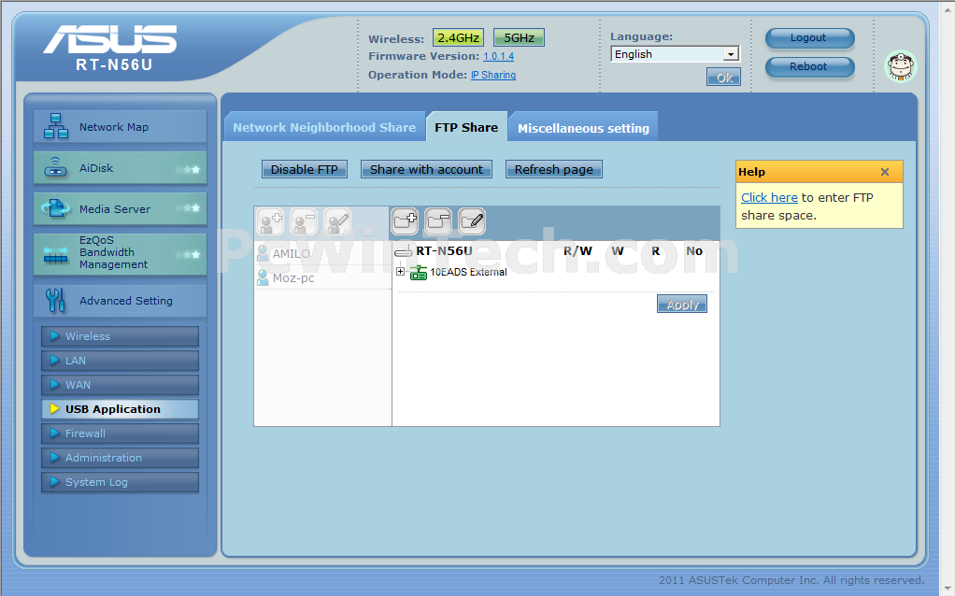Open the Wireless menu item
The image size is (955, 596).
click(x=120, y=336)
